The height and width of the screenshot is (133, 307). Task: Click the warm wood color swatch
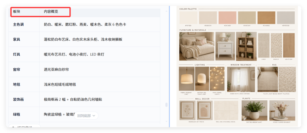pyautogui.click(x=266, y=18)
